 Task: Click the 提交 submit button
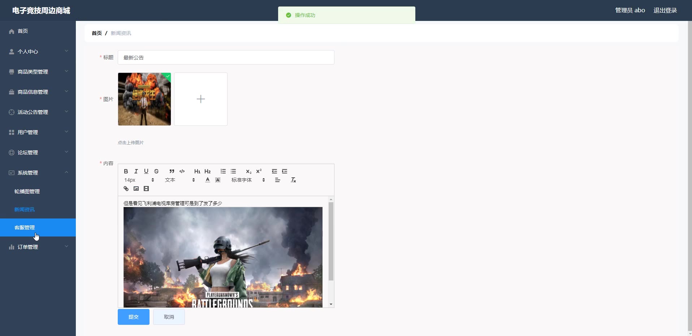point(134,317)
